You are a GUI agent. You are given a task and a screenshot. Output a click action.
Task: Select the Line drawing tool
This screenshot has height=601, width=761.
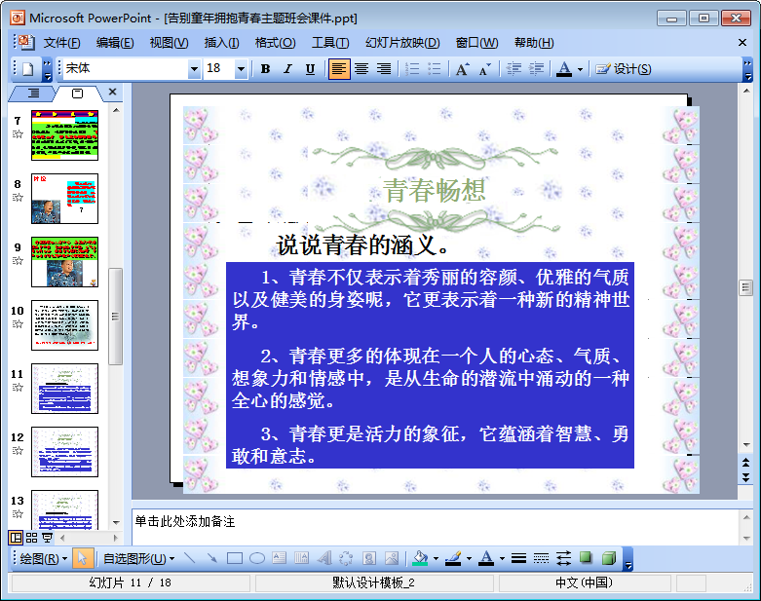(190, 559)
